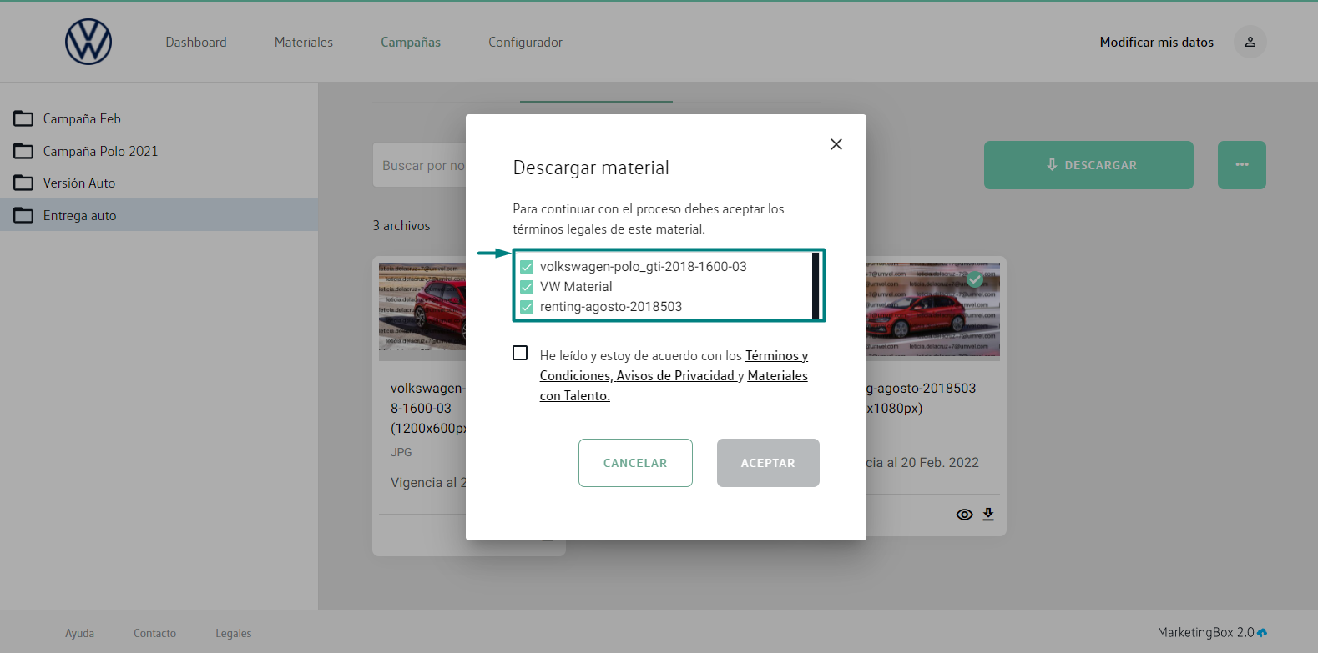This screenshot has height=653, width=1318.
Task: Go to the Campañas menu
Action: pyautogui.click(x=411, y=43)
